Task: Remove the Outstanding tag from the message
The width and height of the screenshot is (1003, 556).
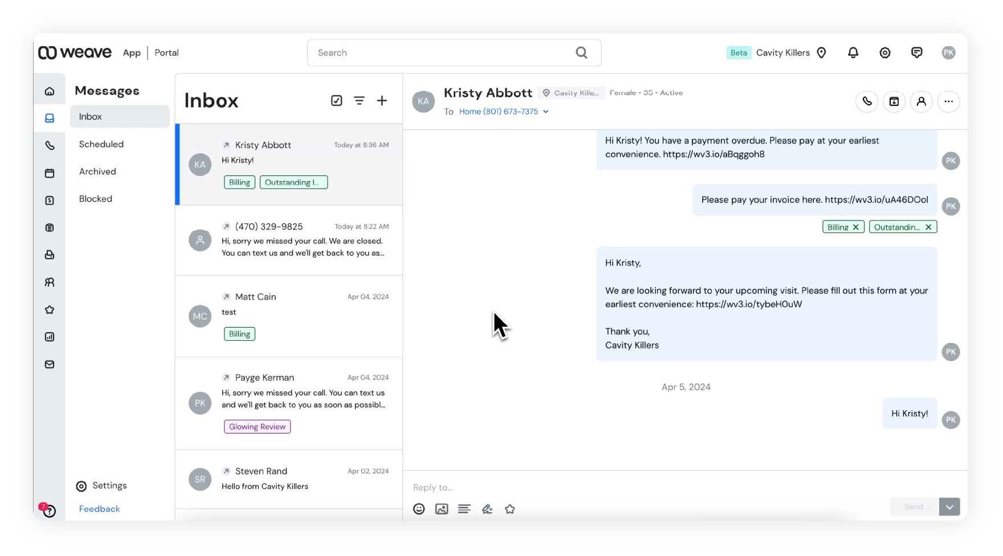Action: 928,227
